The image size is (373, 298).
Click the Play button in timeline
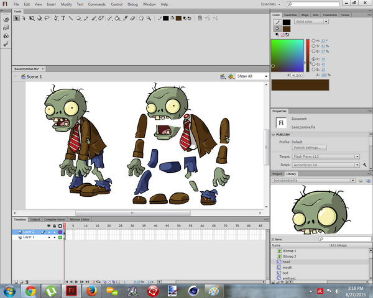click(76, 282)
